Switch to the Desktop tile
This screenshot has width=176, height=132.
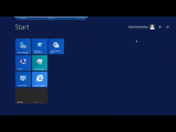31,96
